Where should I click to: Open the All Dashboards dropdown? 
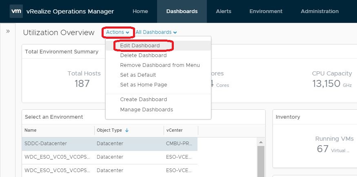pos(156,32)
